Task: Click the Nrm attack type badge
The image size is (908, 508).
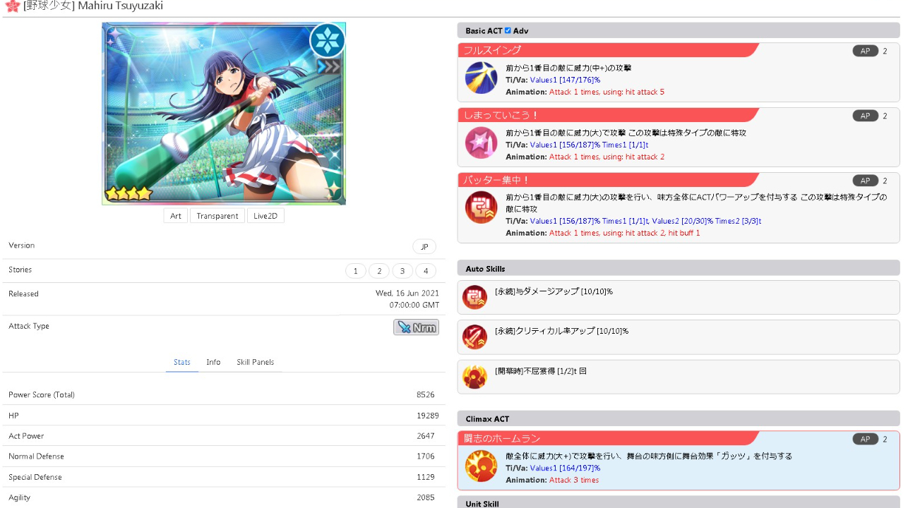Action: pyautogui.click(x=416, y=327)
